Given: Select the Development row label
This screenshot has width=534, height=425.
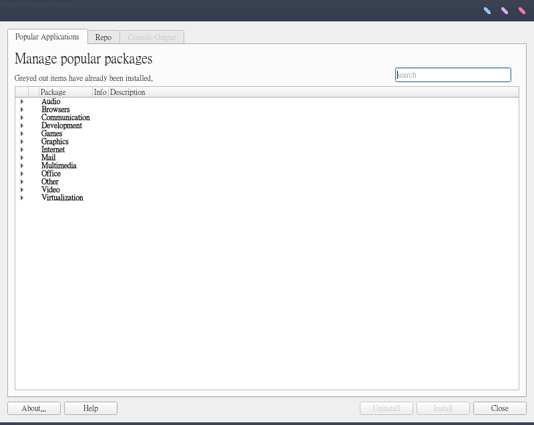Looking at the screenshot, I should [x=61, y=126].
